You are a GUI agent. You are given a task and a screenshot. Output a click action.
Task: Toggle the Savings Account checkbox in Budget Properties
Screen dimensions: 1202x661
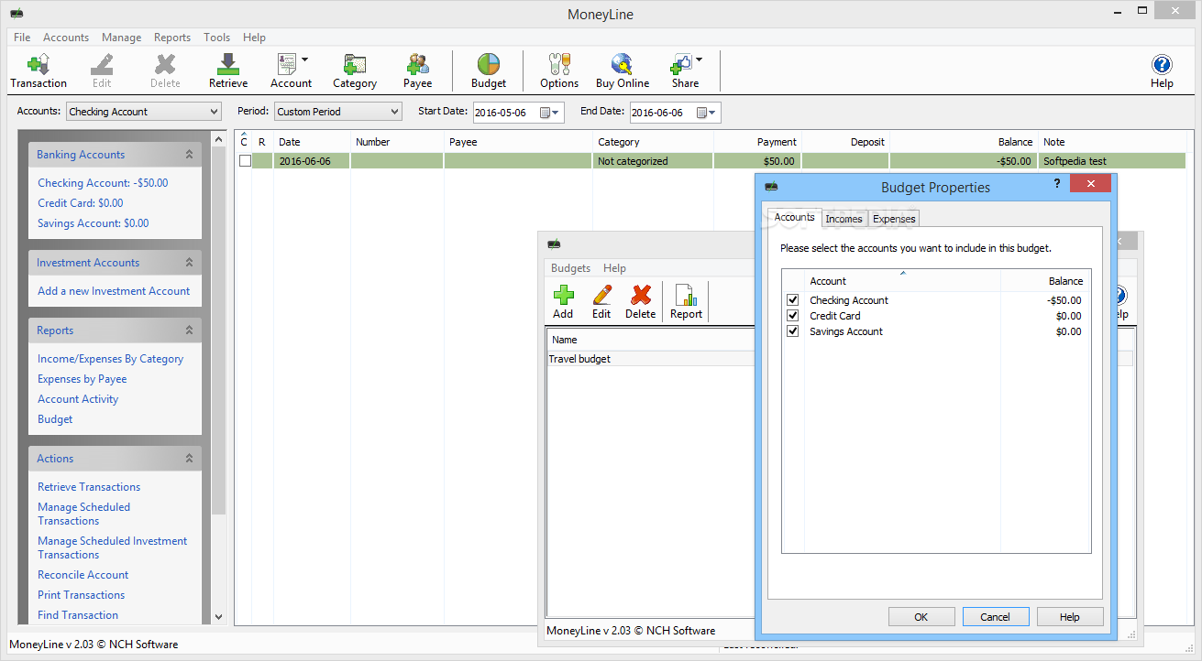[793, 331]
